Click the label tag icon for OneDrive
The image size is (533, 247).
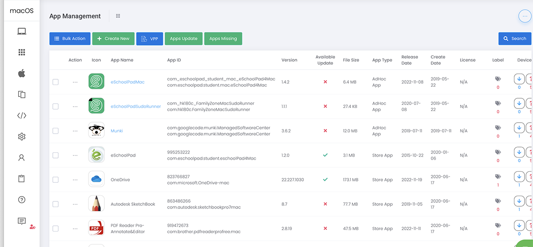point(498,177)
